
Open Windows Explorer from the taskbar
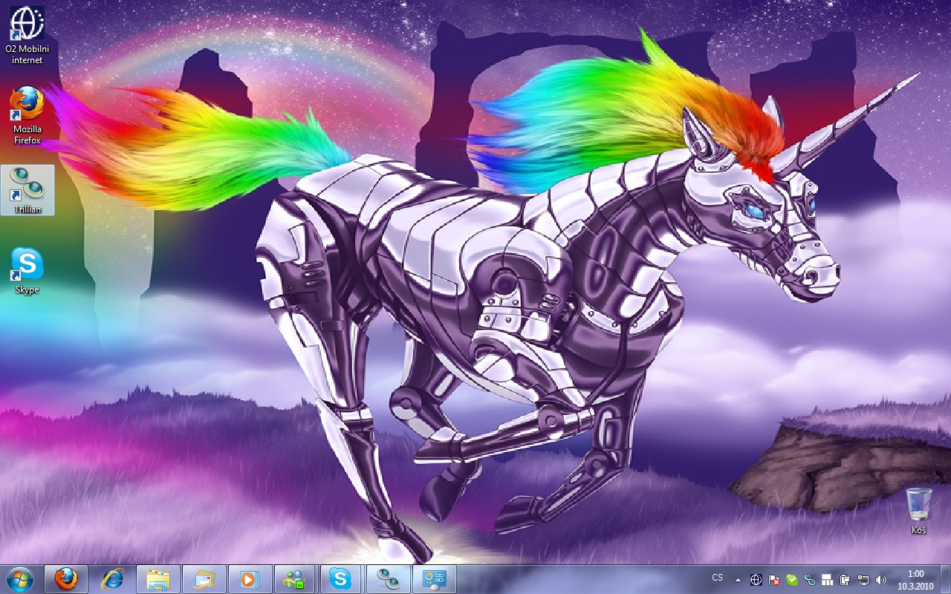158,578
